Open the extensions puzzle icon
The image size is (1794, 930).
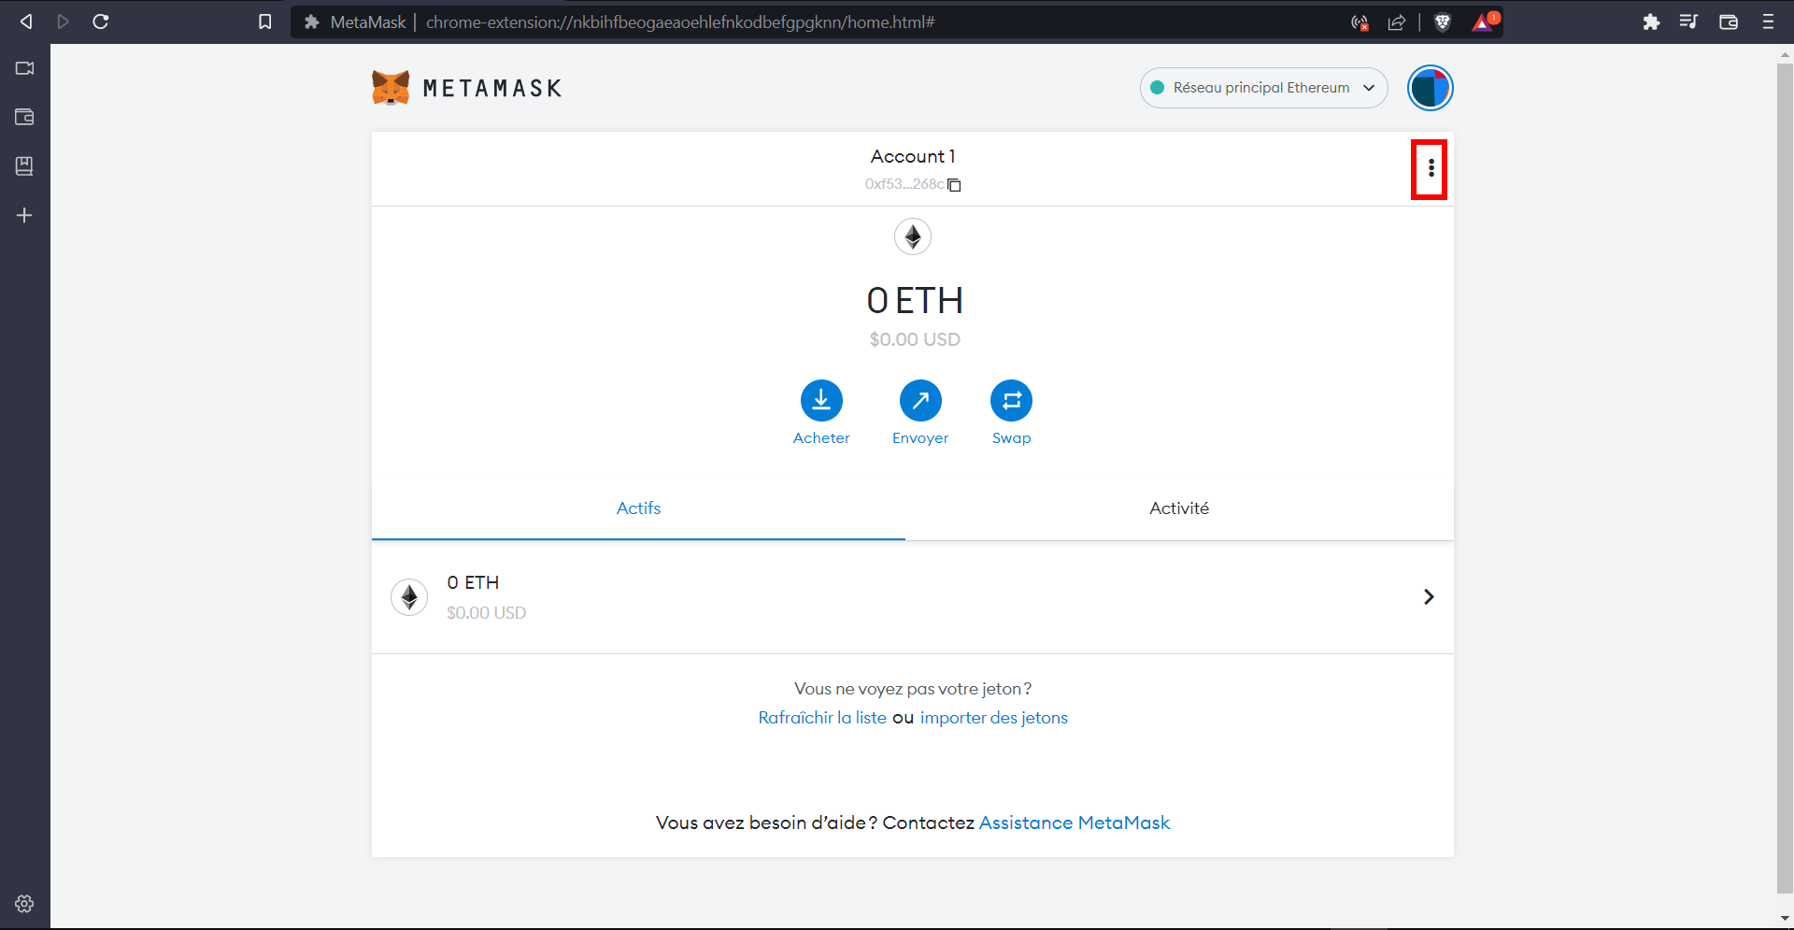[1651, 21]
